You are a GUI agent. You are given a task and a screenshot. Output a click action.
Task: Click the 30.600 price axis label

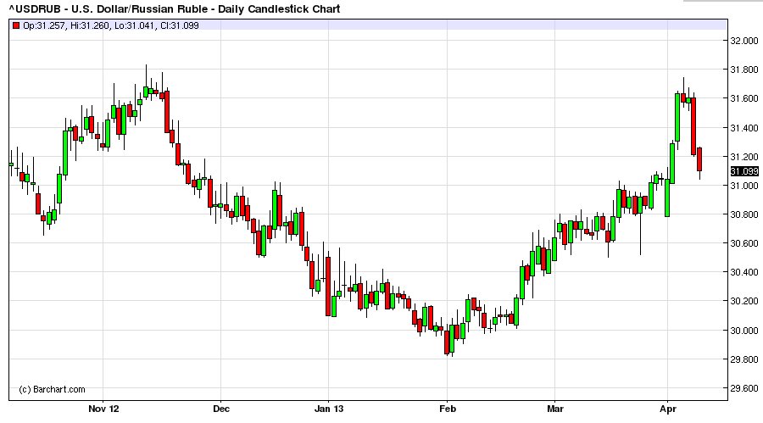744,243
